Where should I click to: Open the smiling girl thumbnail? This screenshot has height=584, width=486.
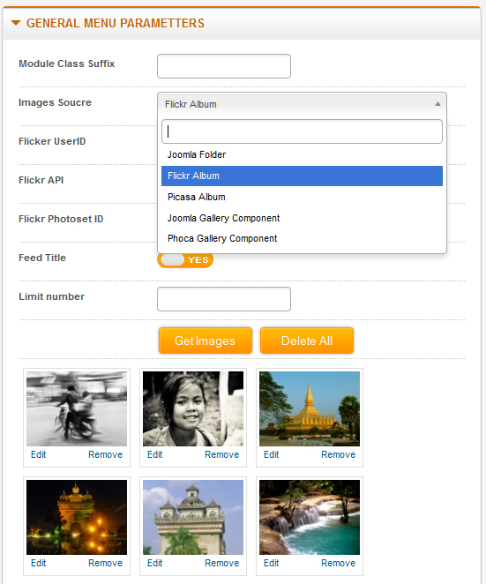pos(193,408)
